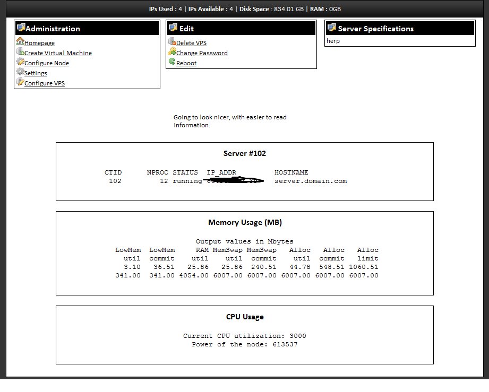Open the Settings link
Viewport: 489px width, 392px height.
[x=36, y=73]
